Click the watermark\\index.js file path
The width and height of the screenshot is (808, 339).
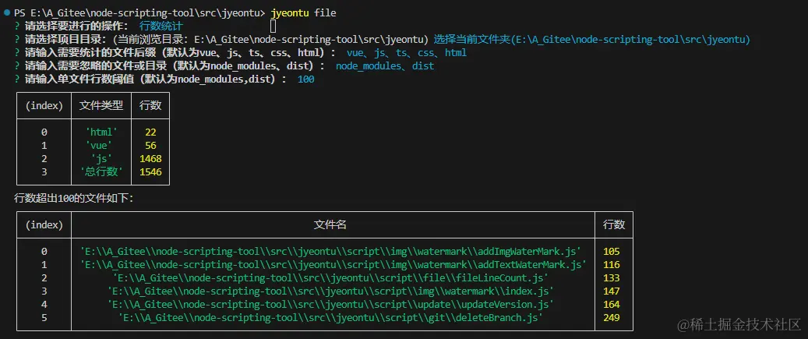coord(331,291)
